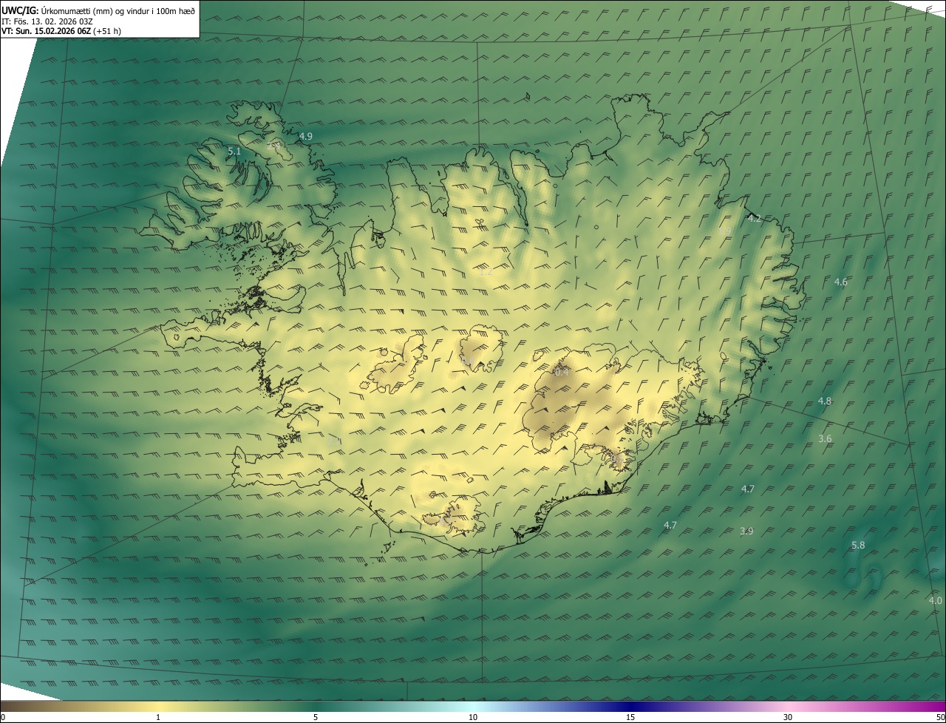Click the 0 tick on the color scale
946x723 pixels.
point(3,717)
